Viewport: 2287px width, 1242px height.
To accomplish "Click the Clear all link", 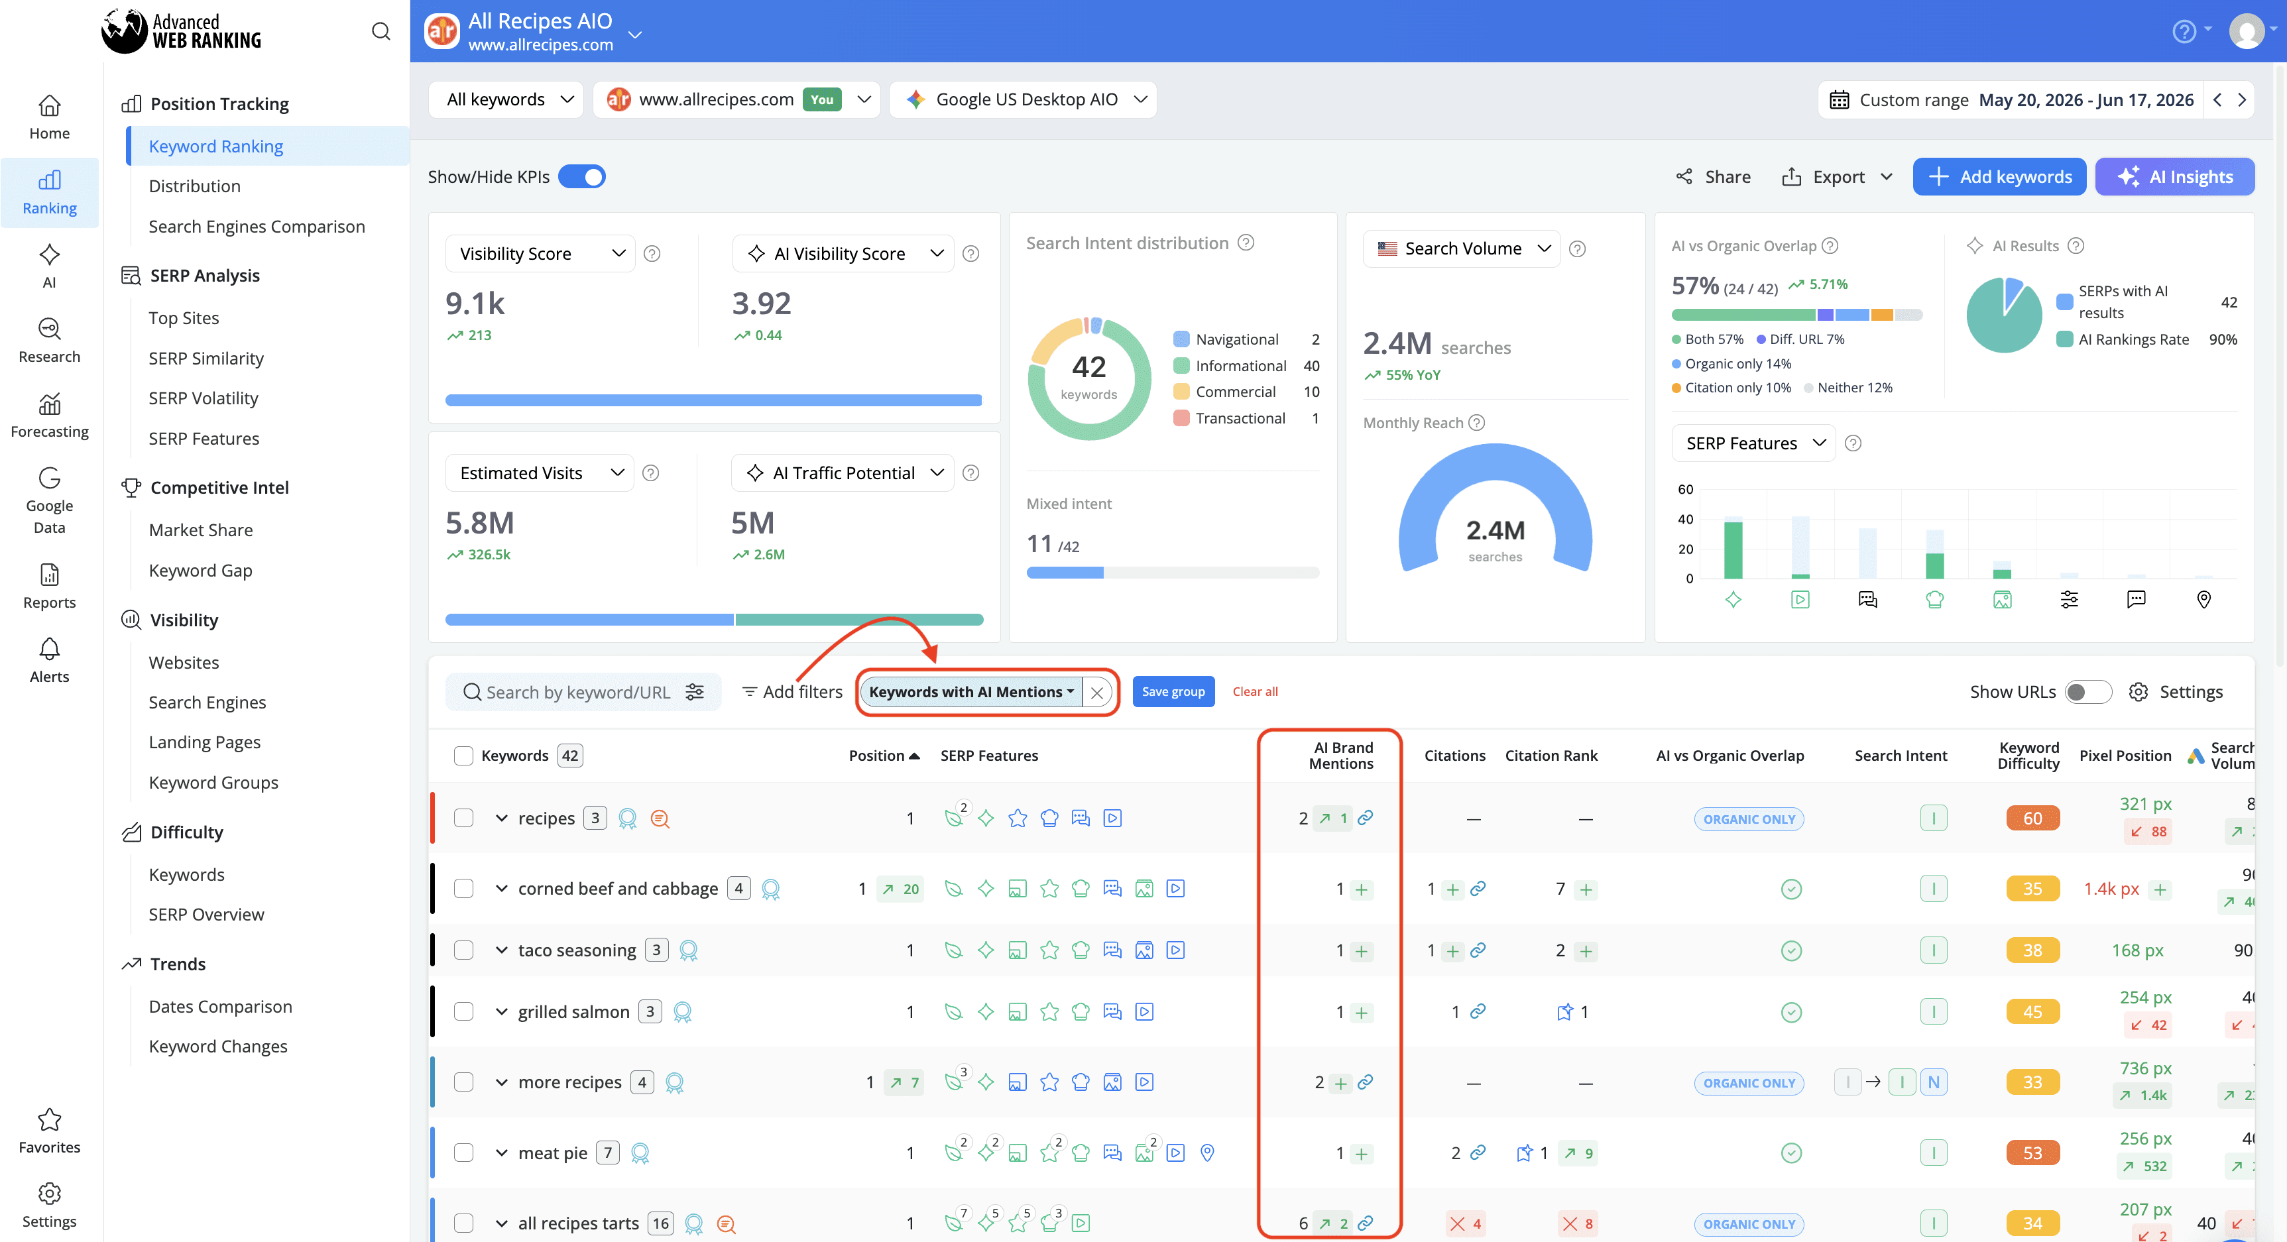I will [1254, 691].
